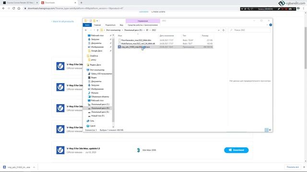Switch Explorer to large icons view
The image size is (307, 172).
(270, 130)
